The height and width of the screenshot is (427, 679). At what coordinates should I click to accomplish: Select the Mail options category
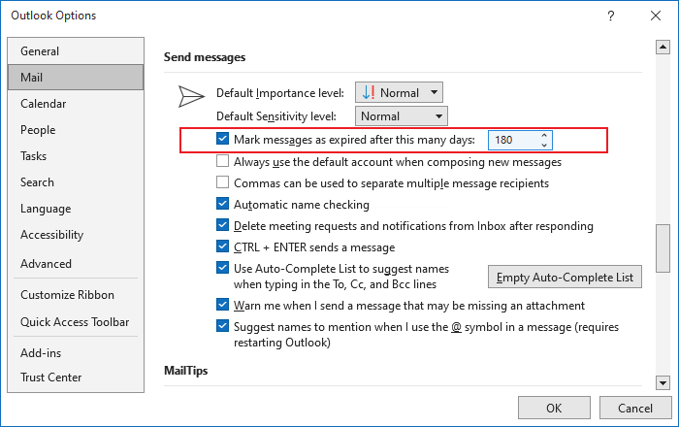[76, 78]
